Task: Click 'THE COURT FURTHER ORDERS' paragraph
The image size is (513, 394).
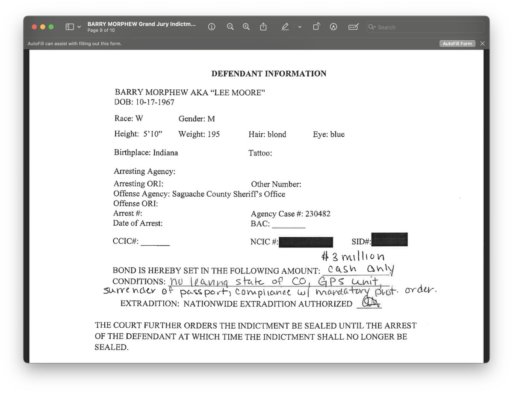Action: click(255, 336)
